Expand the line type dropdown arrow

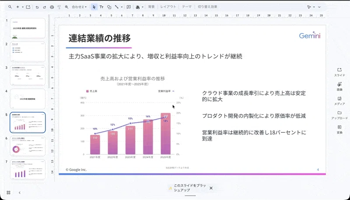tap(122, 7)
